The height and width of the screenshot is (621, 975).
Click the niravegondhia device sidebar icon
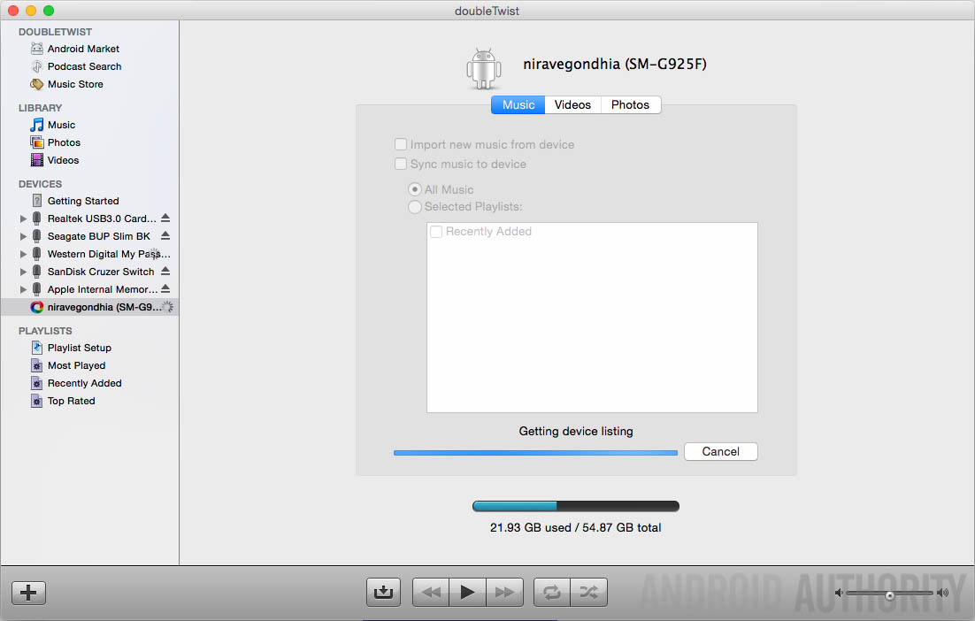point(36,307)
